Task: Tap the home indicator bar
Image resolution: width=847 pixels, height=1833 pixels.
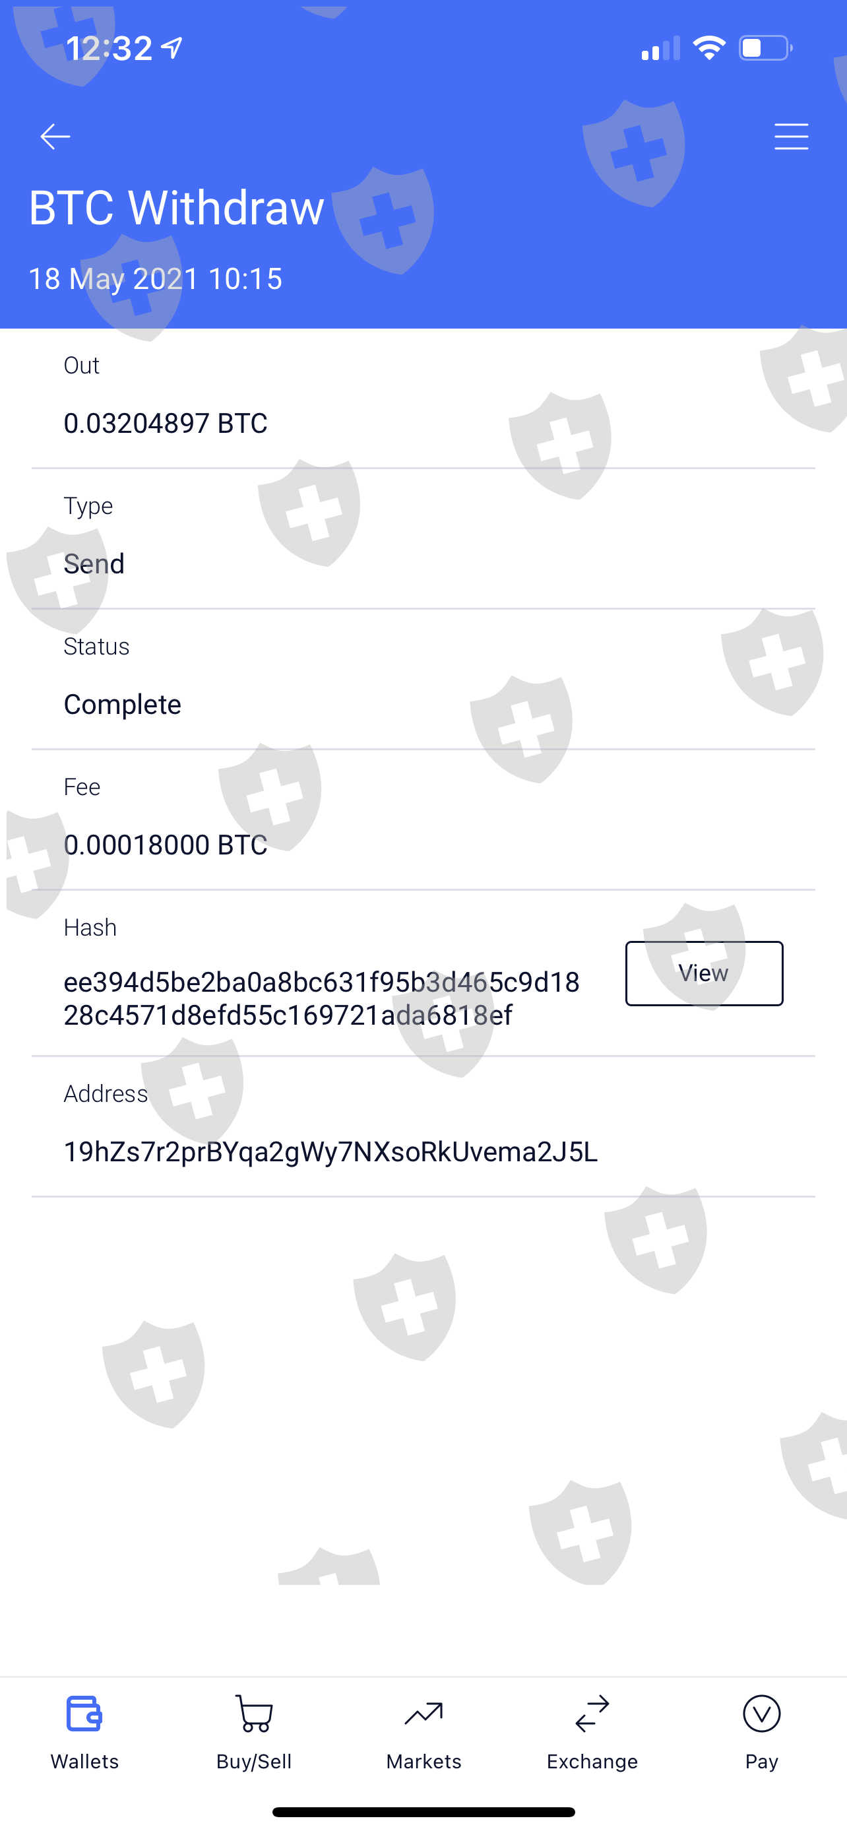Action: pyautogui.click(x=424, y=1812)
